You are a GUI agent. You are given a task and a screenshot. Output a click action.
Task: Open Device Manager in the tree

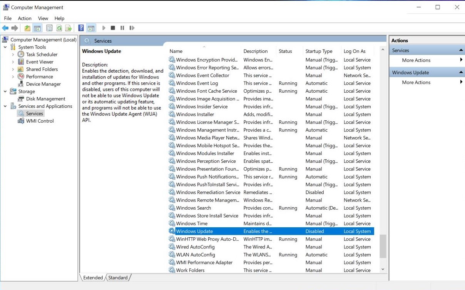[43, 84]
